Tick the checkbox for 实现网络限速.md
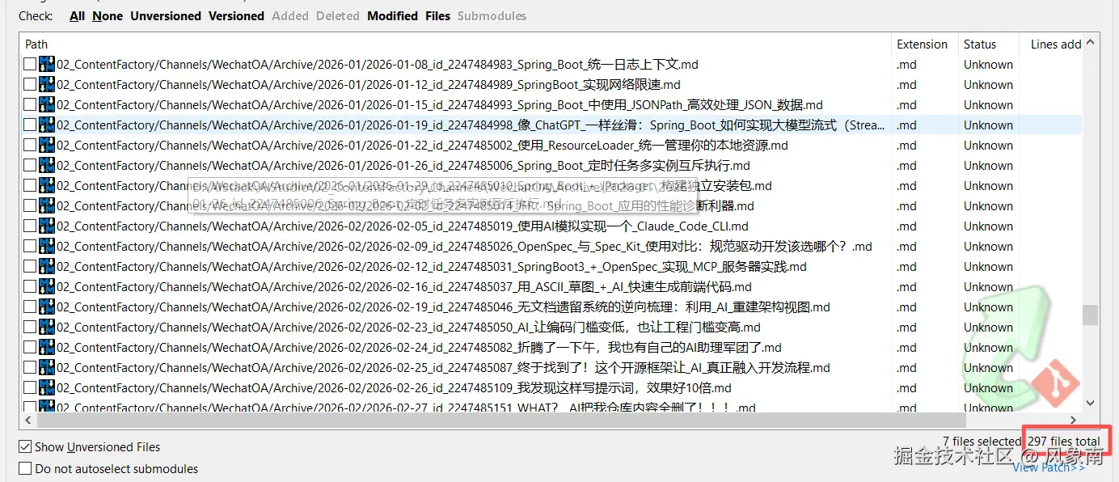This screenshot has height=482, width=1119. coord(30,85)
